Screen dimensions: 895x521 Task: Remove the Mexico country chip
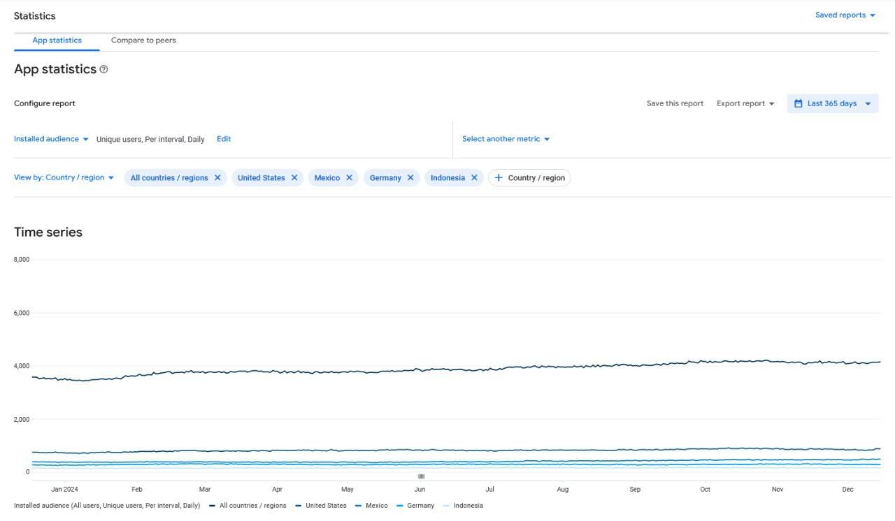coord(350,178)
